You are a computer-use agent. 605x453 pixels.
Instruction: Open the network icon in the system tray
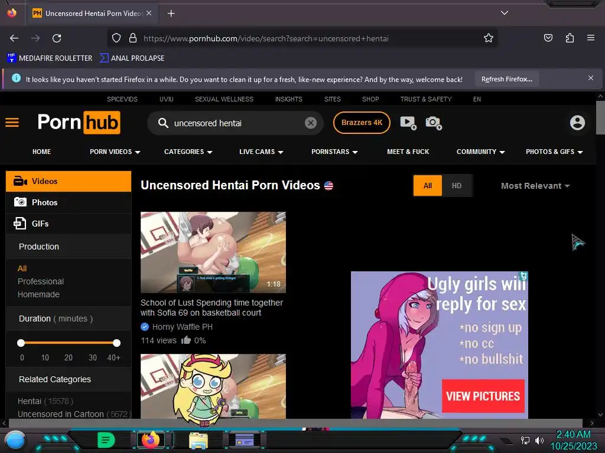point(525,440)
